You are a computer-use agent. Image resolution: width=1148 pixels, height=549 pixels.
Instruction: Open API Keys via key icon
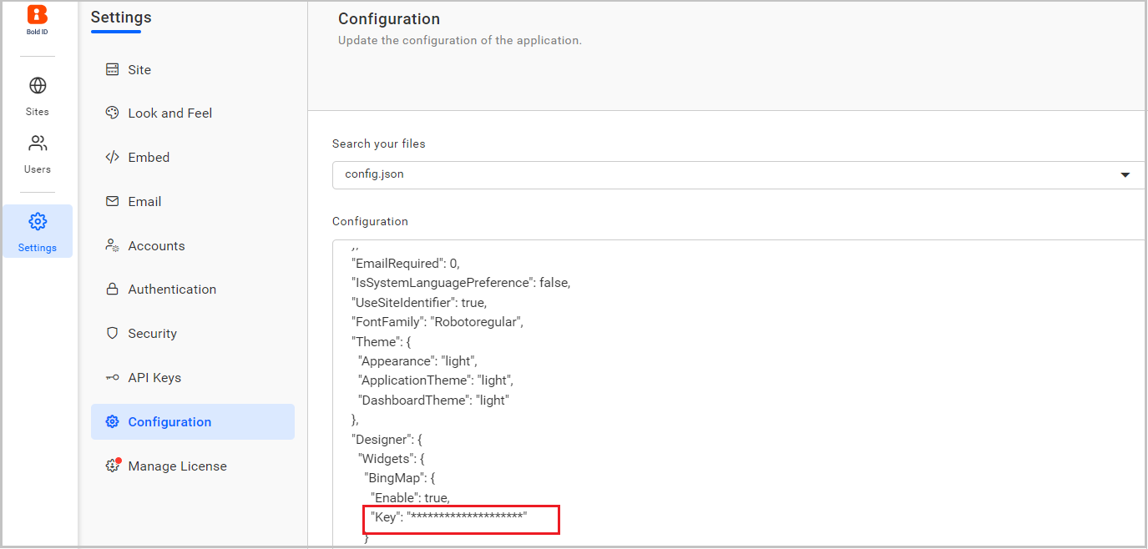pyautogui.click(x=112, y=377)
